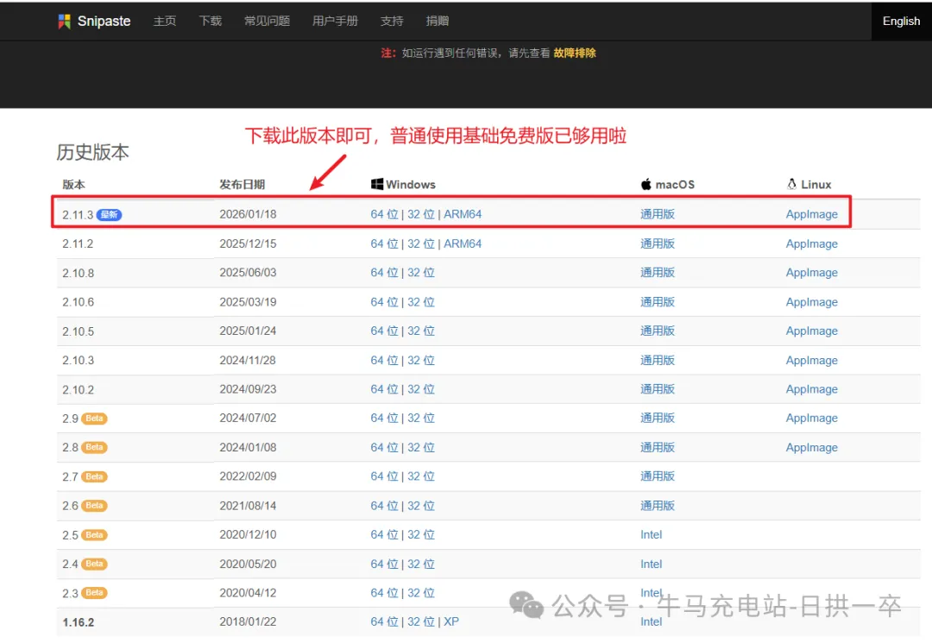
Task: Download 2.10.6 Linux AppImage
Action: point(811,302)
